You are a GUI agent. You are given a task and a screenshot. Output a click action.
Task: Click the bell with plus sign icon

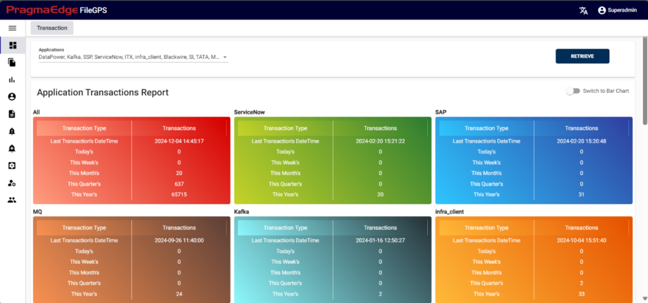12,148
